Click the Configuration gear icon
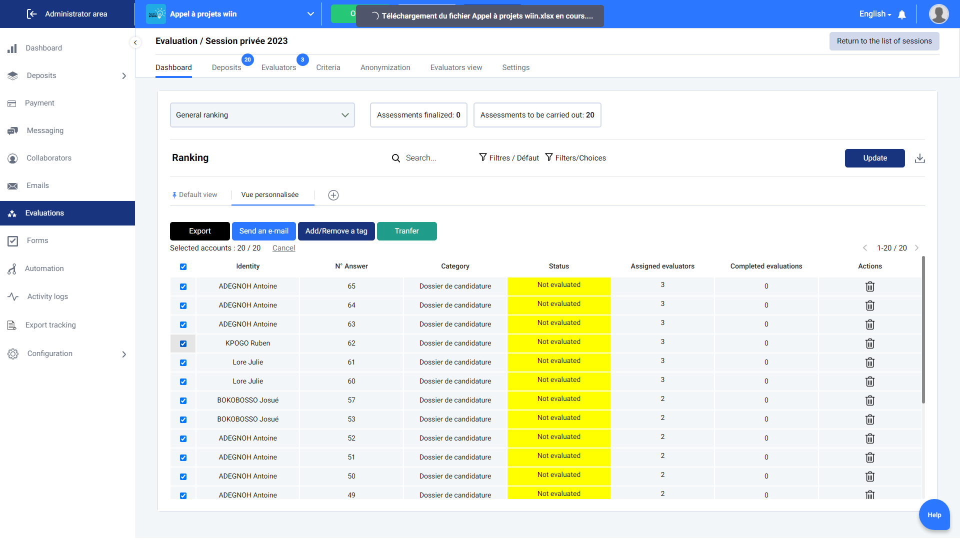This screenshot has width=960, height=540. (x=13, y=354)
